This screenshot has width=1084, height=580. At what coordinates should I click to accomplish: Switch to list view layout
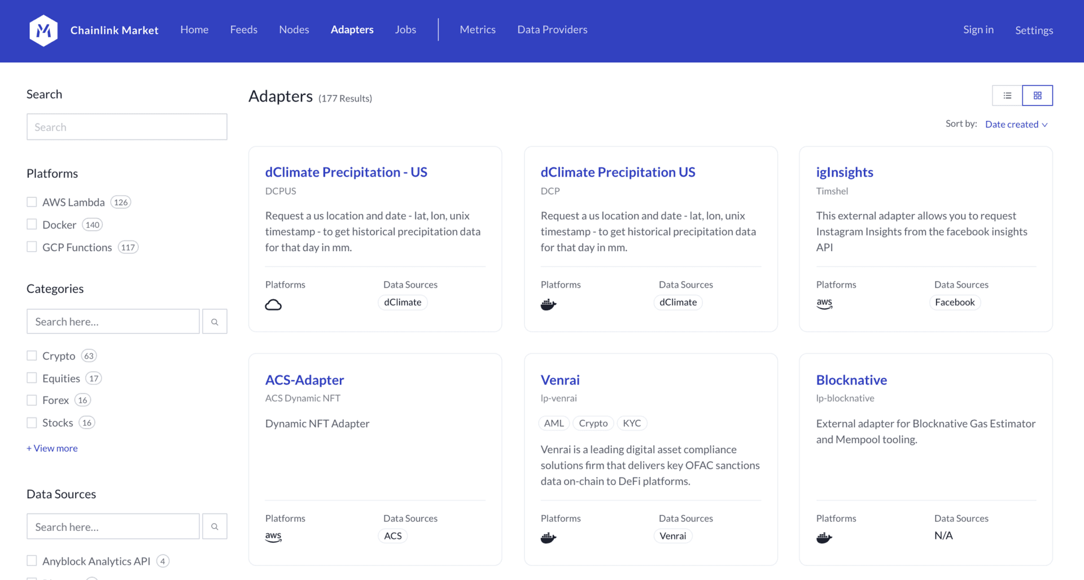coord(1007,95)
